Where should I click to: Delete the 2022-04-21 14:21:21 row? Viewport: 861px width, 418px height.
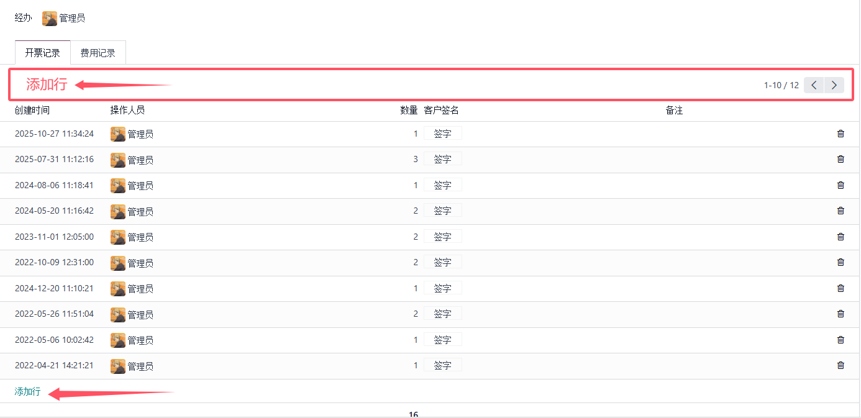840,366
